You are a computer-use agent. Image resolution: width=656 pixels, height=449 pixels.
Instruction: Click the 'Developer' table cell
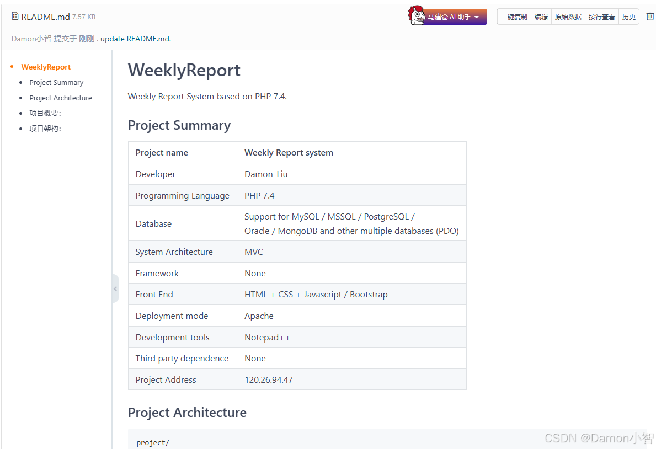183,174
